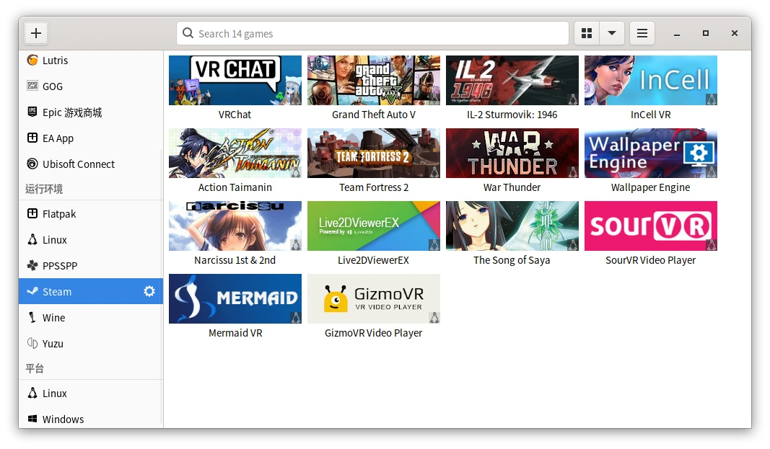Viewport: 770px width, 449px height.
Task: Select Windows platform filter
Action: point(63,419)
